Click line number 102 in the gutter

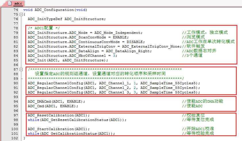[x=15, y=138]
